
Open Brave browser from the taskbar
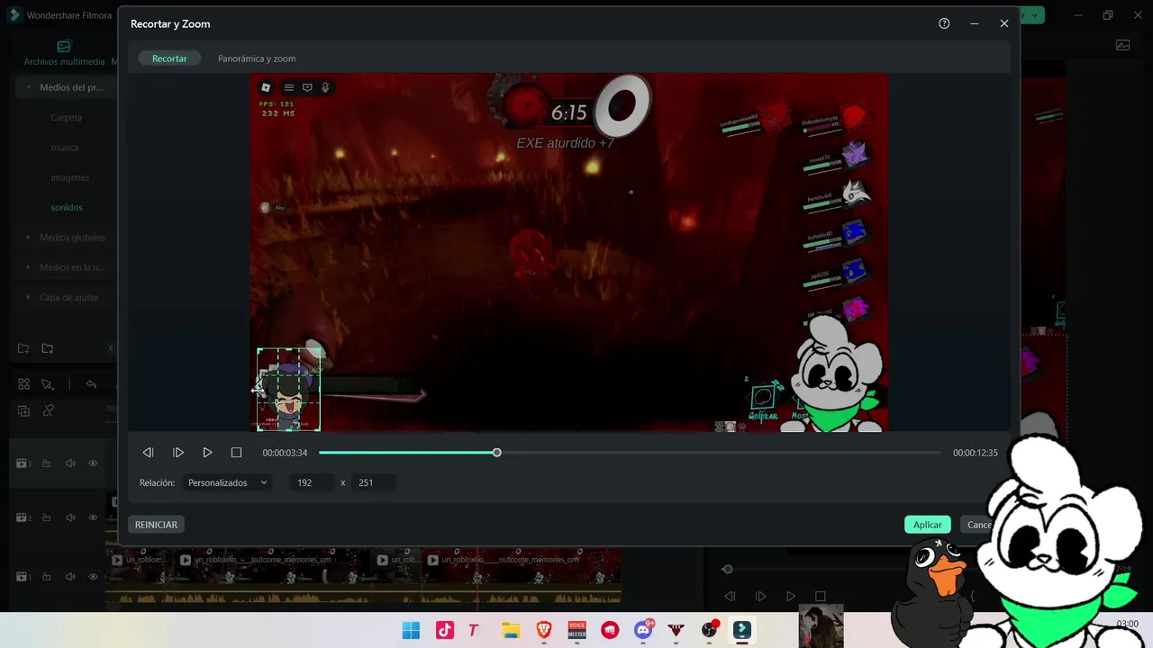pos(544,630)
